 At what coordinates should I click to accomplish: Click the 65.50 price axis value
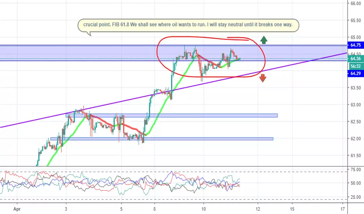pos(355,20)
